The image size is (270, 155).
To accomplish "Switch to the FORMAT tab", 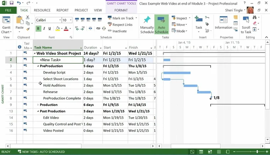I will 121,10.
